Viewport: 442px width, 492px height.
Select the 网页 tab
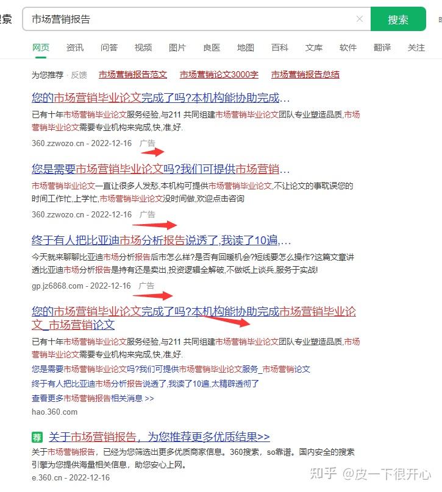[x=41, y=47]
